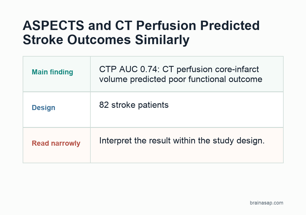The image size is (306, 215).
Task: Open the brainasap.com link
Action: [266, 203]
